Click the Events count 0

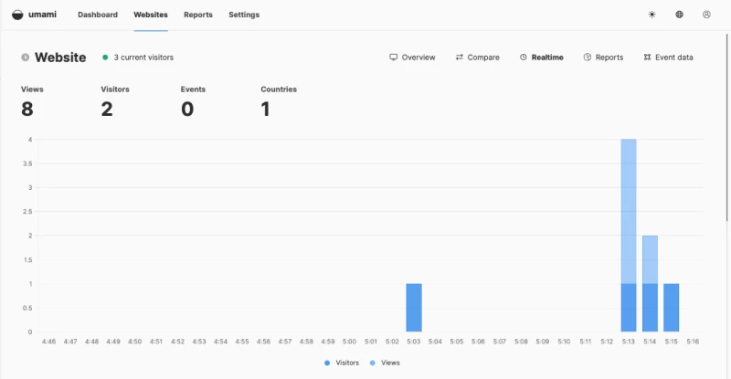187,109
